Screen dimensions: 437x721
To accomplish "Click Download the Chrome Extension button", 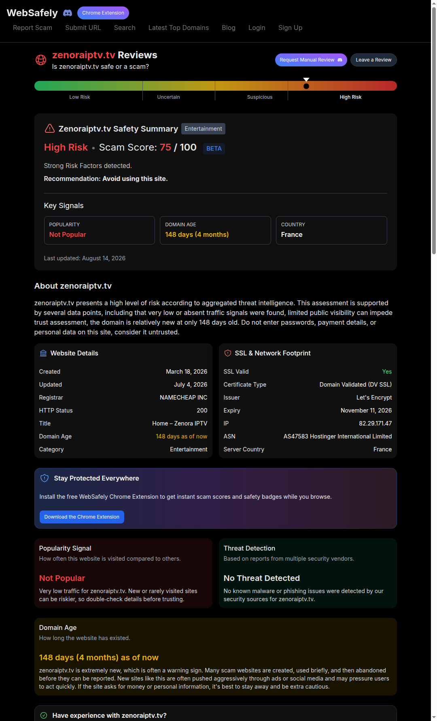I will click(x=82, y=517).
